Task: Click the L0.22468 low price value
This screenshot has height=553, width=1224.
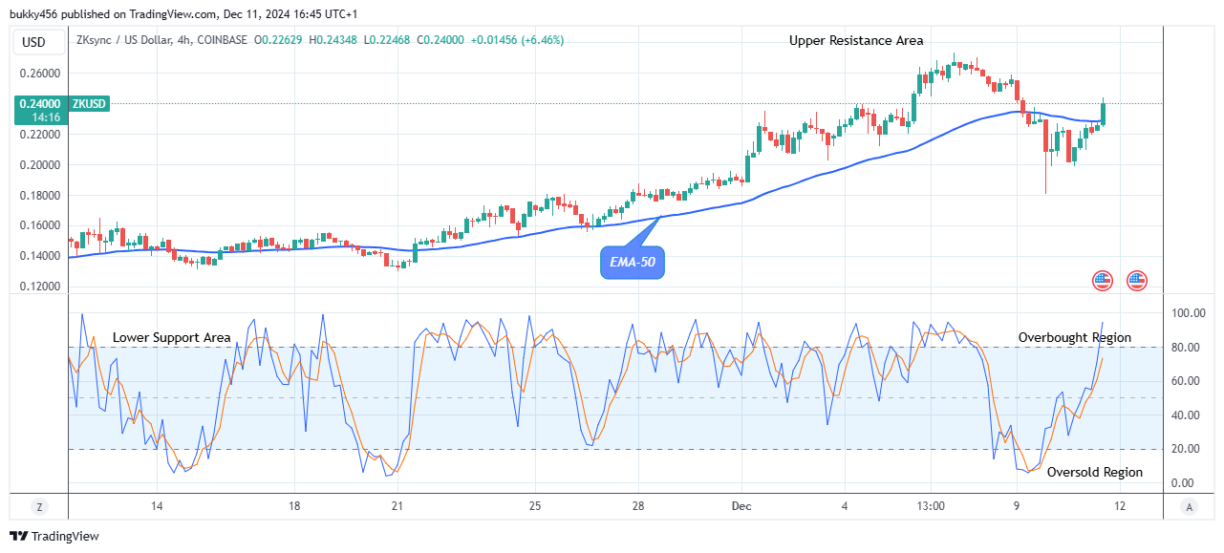Action: (387, 40)
